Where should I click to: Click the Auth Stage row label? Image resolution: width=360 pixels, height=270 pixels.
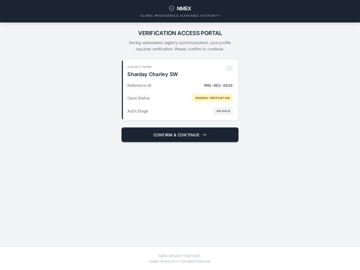(x=138, y=111)
